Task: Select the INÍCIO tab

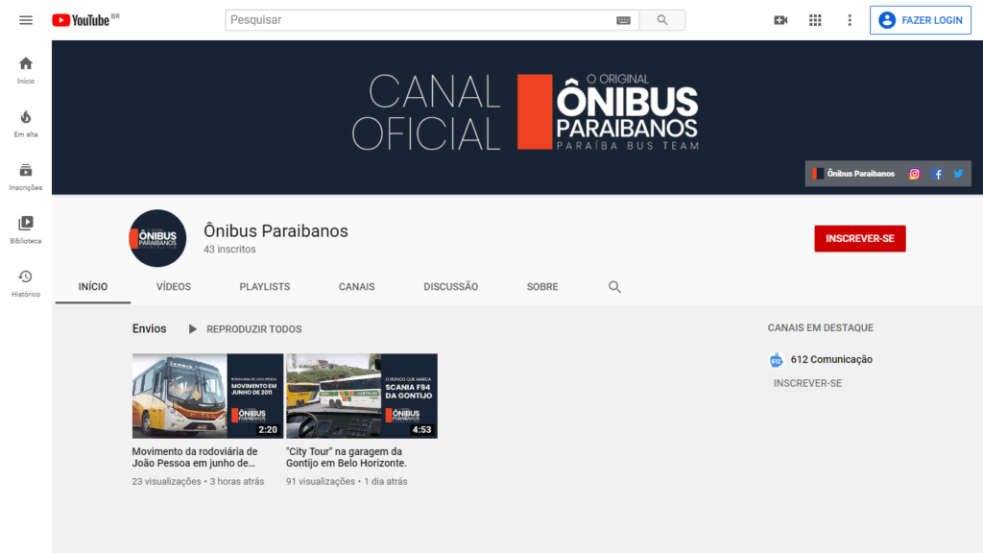Action: (93, 286)
